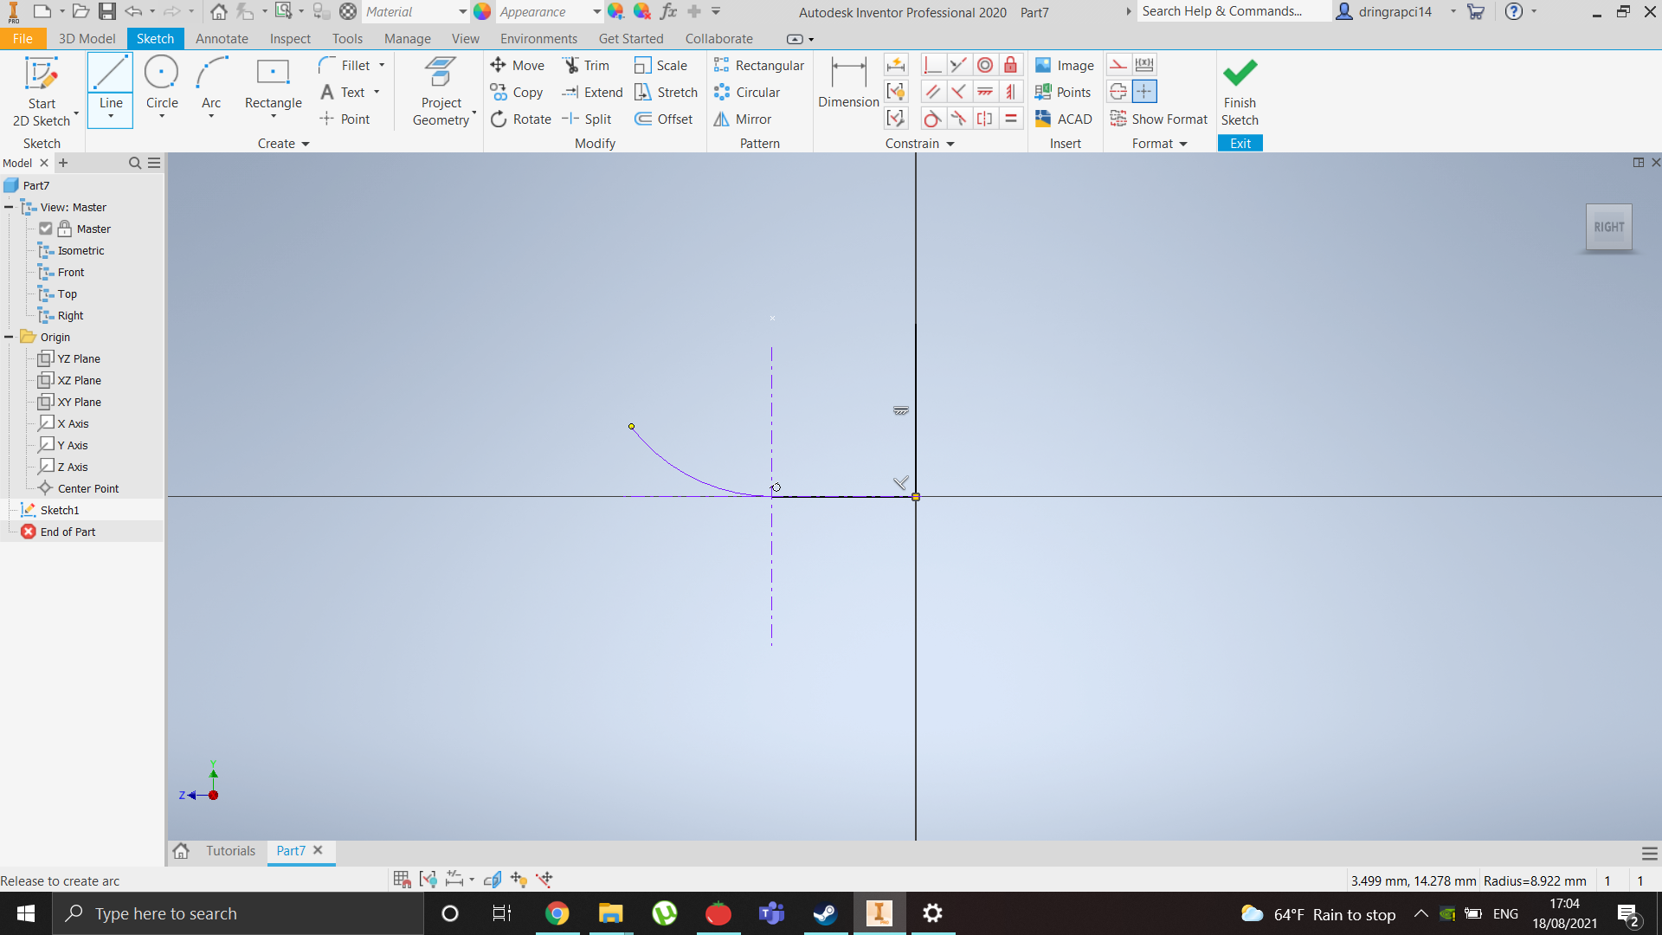
Task: Click the Material color wheel swatch
Action: coord(482,11)
